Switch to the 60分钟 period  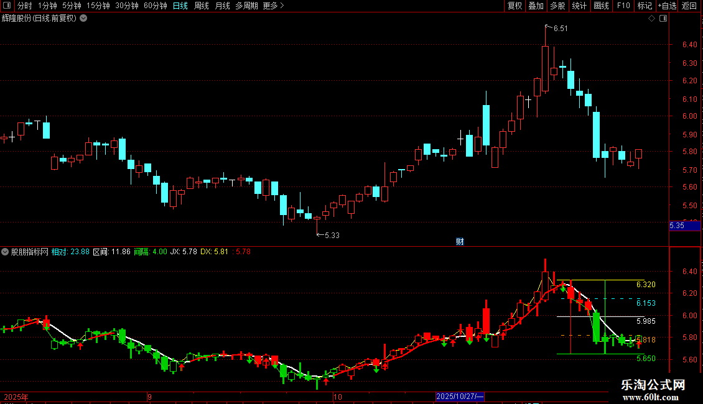(156, 6)
